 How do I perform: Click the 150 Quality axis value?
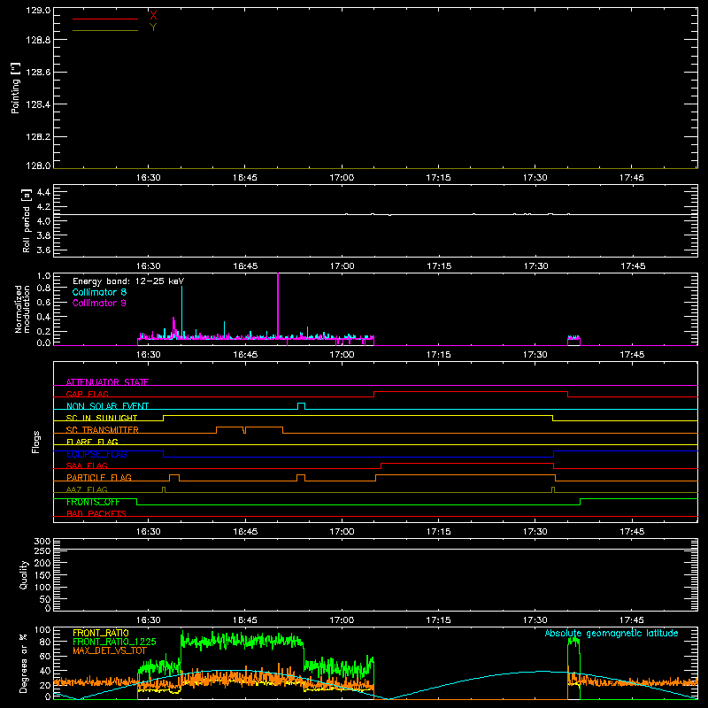(42, 575)
